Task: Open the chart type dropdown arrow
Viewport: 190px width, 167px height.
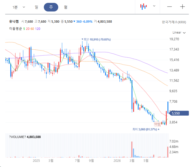Action: (154, 6)
